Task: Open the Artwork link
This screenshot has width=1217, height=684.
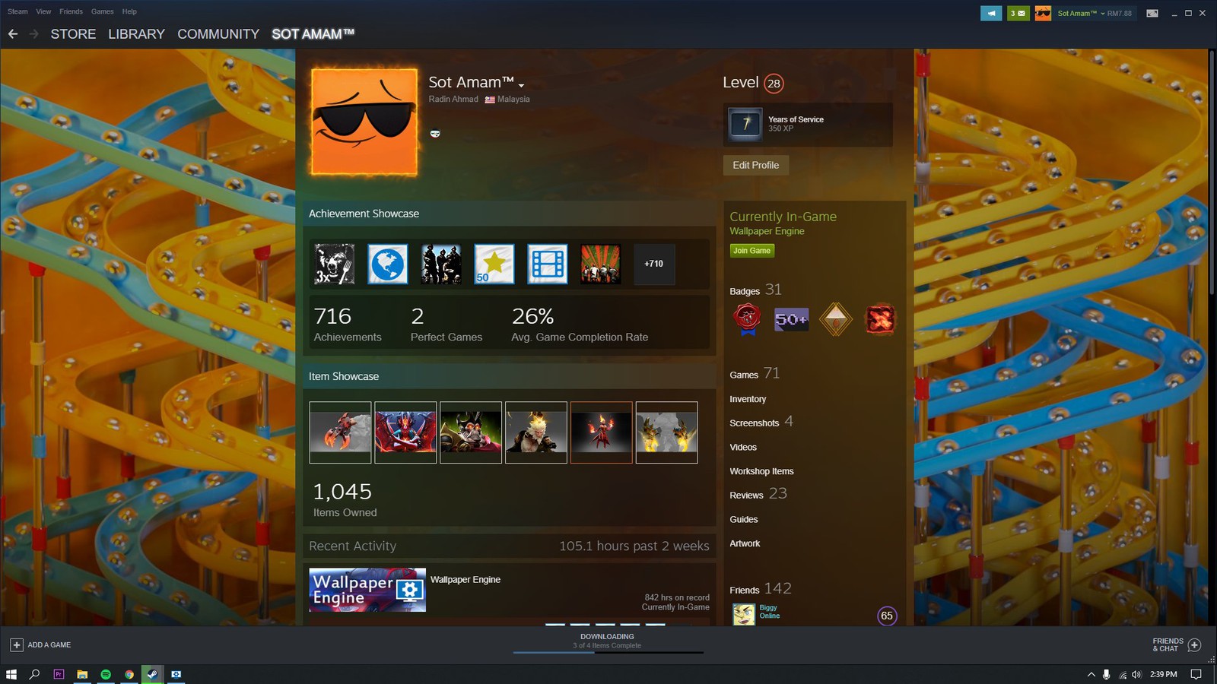Action: point(745,543)
